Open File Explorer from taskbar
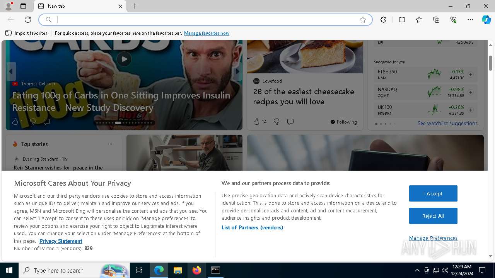This screenshot has height=278, width=495. 178,270
